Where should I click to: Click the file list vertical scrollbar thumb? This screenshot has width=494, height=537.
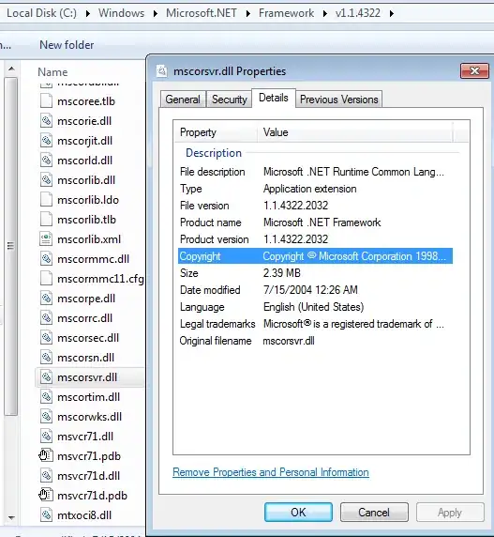point(11,246)
